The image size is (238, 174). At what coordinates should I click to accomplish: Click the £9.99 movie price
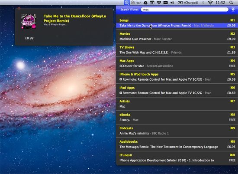pos(232,39)
